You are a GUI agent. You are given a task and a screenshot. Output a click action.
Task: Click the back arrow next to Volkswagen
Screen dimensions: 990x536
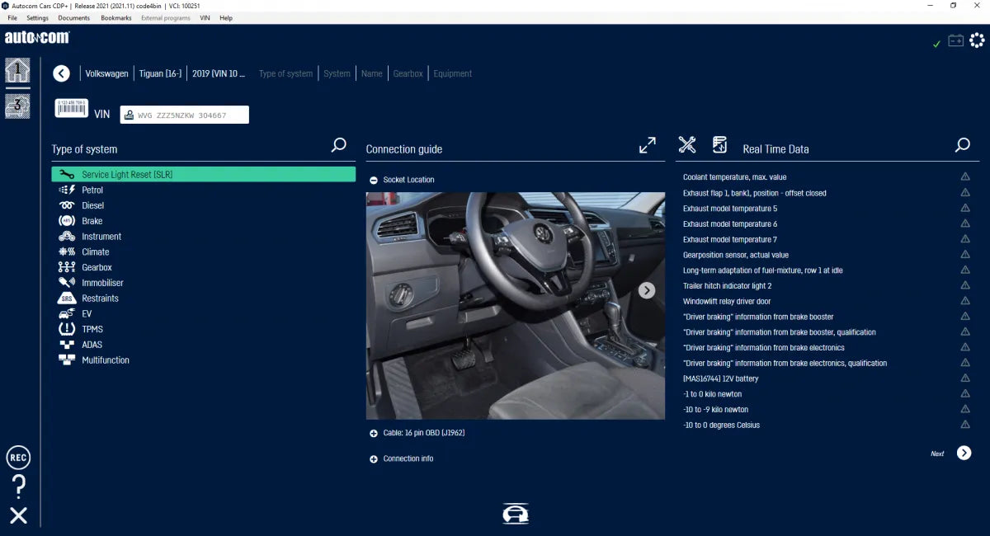coord(61,73)
